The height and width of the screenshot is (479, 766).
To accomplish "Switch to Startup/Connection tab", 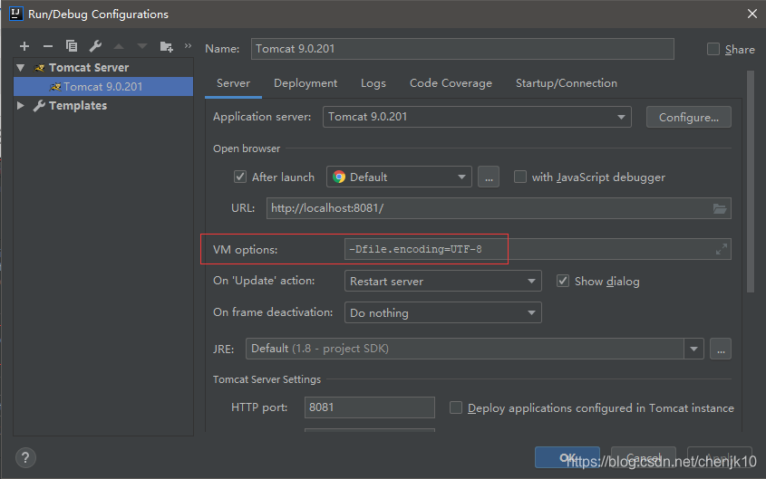I will 567,83.
